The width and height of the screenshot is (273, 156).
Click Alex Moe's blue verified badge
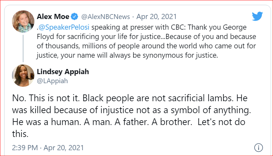point(75,16)
